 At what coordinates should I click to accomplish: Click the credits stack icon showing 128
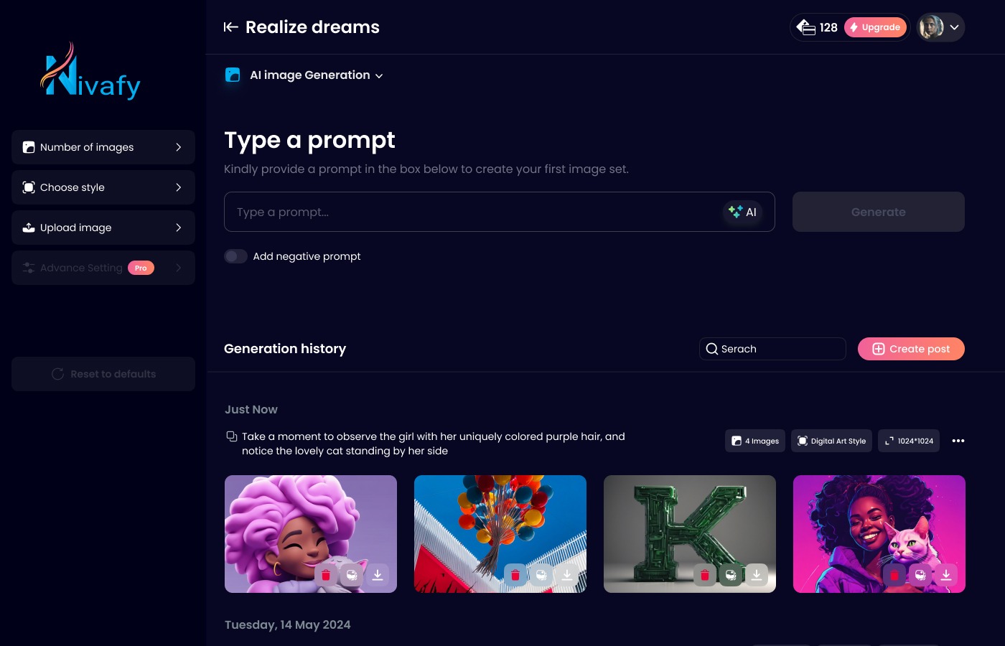pos(806,27)
